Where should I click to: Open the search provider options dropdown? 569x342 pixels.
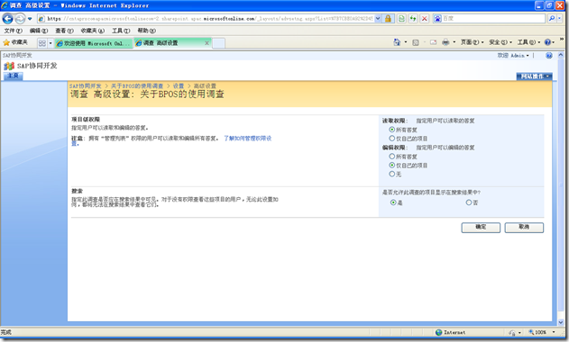[559, 18]
